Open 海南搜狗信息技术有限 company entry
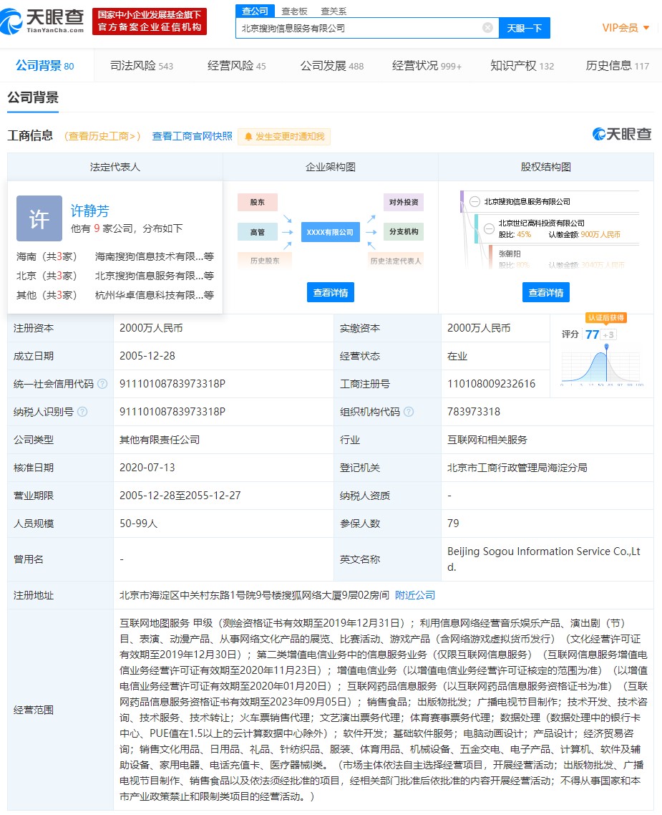The image size is (662, 815). (x=154, y=256)
